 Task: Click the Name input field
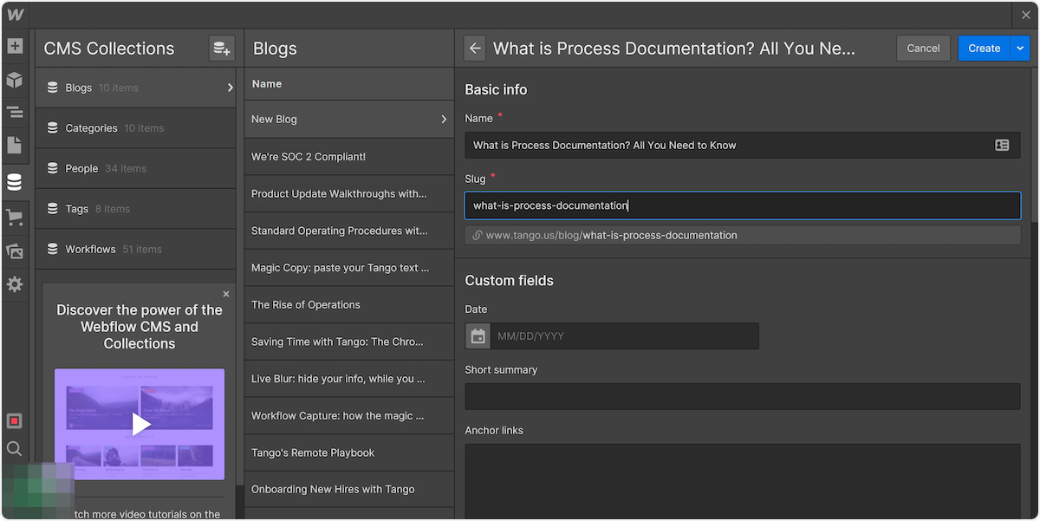pyautogui.click(x=743, y=146)
